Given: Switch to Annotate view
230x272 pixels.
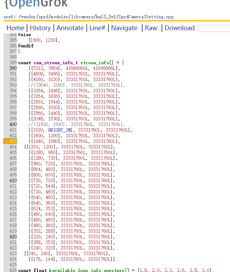Looking at the screenshot, I should pyautogui.click(x=70, y=28).
